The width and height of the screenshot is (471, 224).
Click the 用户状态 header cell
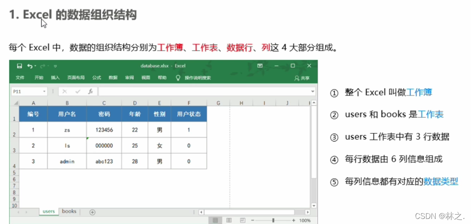[189, 114]
